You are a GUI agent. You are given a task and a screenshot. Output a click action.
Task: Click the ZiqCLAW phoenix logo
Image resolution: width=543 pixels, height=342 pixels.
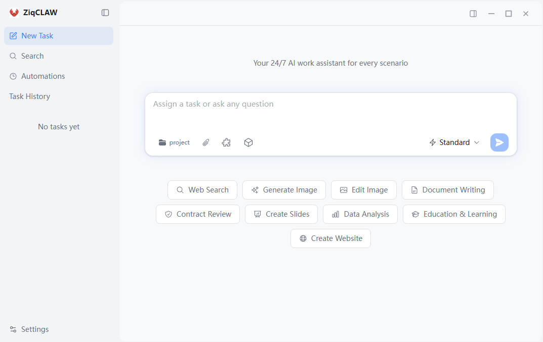tap(14, 12)
